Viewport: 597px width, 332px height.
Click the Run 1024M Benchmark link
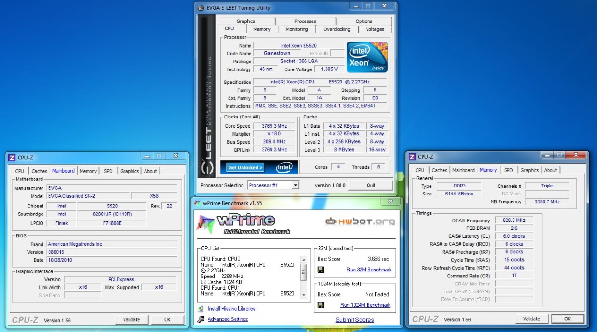click(366, 305)
